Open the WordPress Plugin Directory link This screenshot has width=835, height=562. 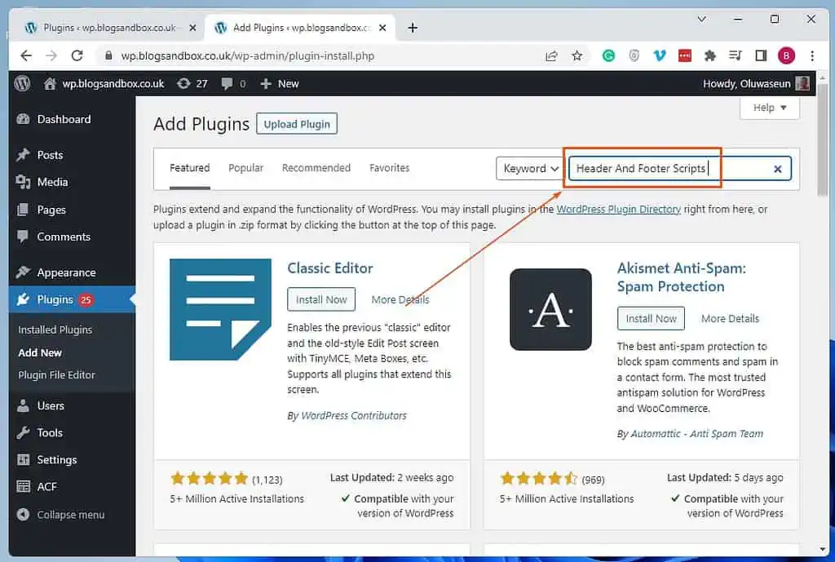(x=619, y=210)
